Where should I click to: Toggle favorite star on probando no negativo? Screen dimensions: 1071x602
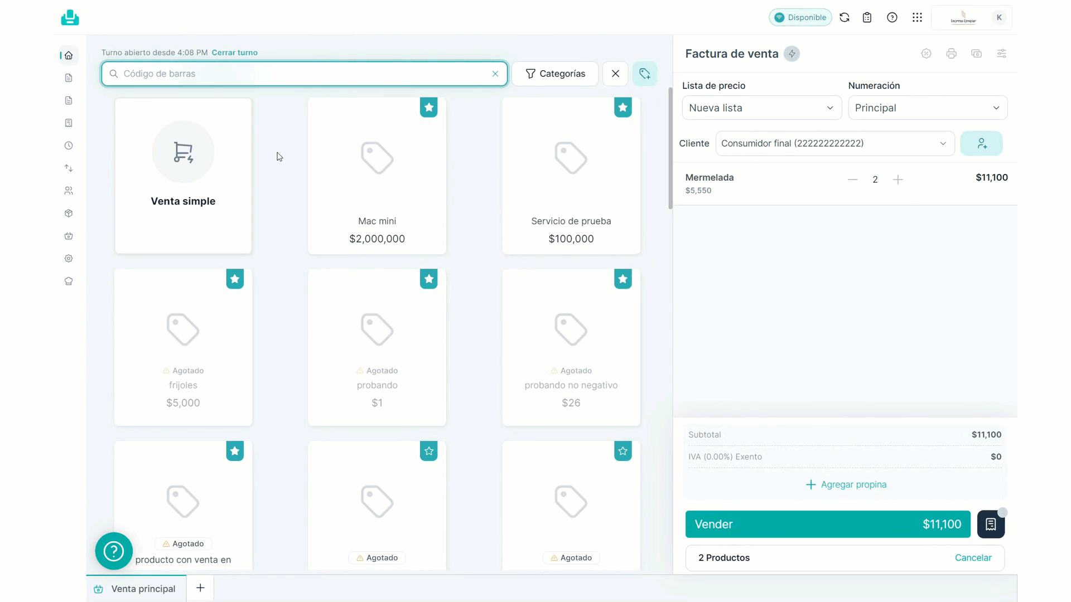point(623,279)
